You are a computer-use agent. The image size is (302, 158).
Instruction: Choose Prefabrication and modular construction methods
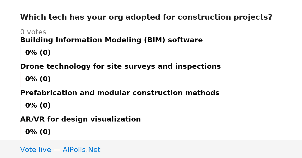[x=120, y=93]
